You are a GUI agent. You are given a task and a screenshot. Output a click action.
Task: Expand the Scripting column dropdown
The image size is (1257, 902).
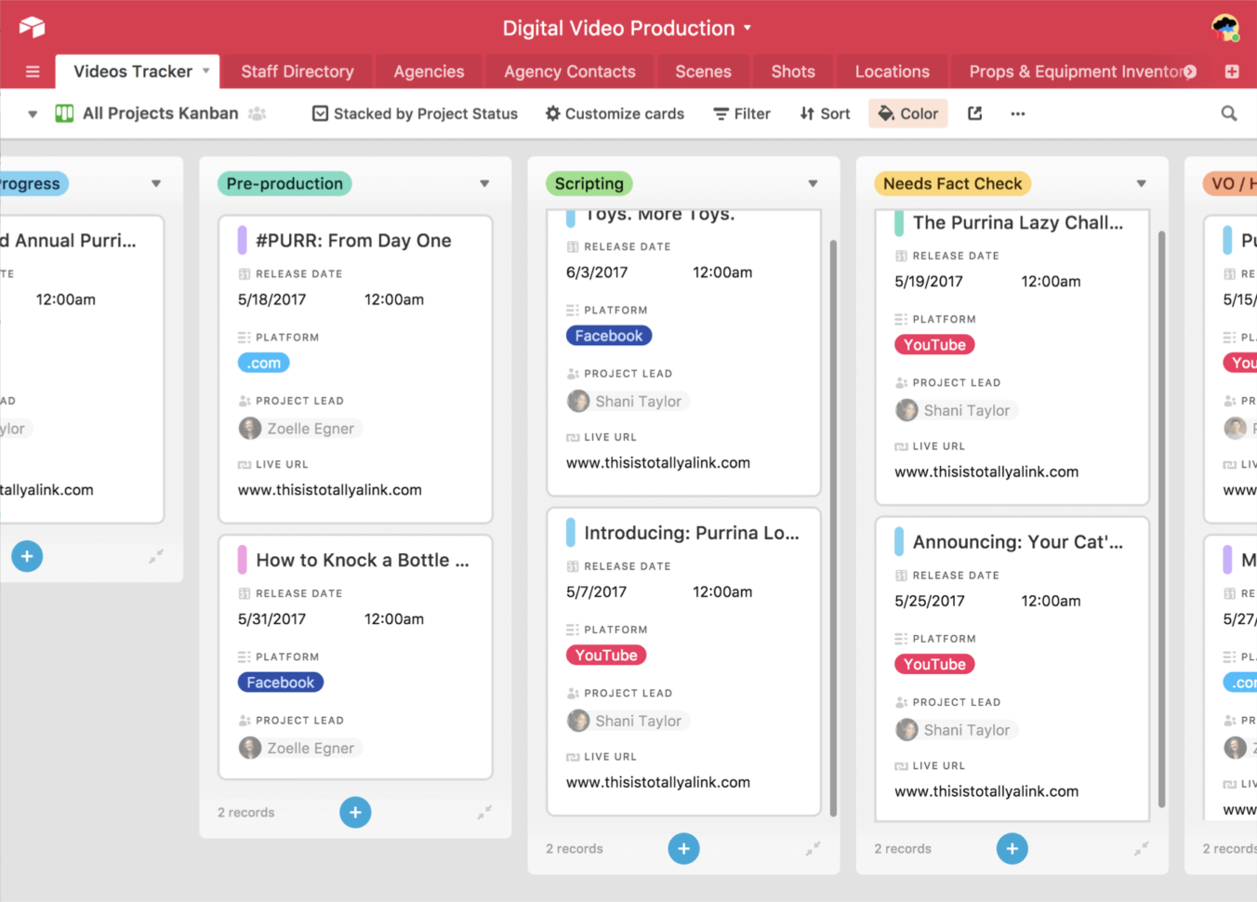(x=814, y=183)
